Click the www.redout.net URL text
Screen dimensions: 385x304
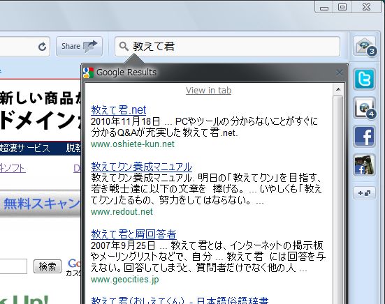[122, 212]
